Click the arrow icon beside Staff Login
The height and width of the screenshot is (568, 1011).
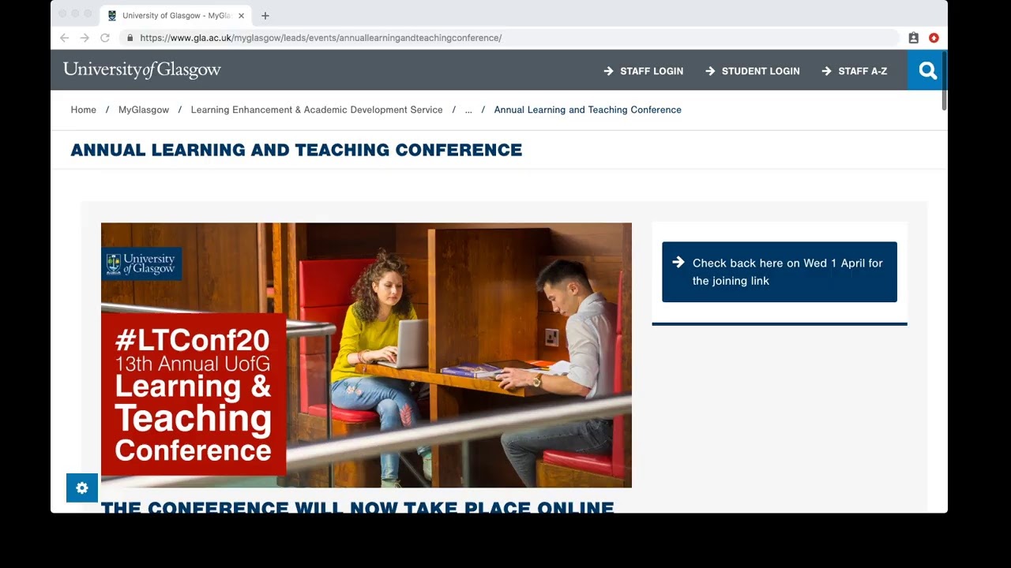(608, 71)
